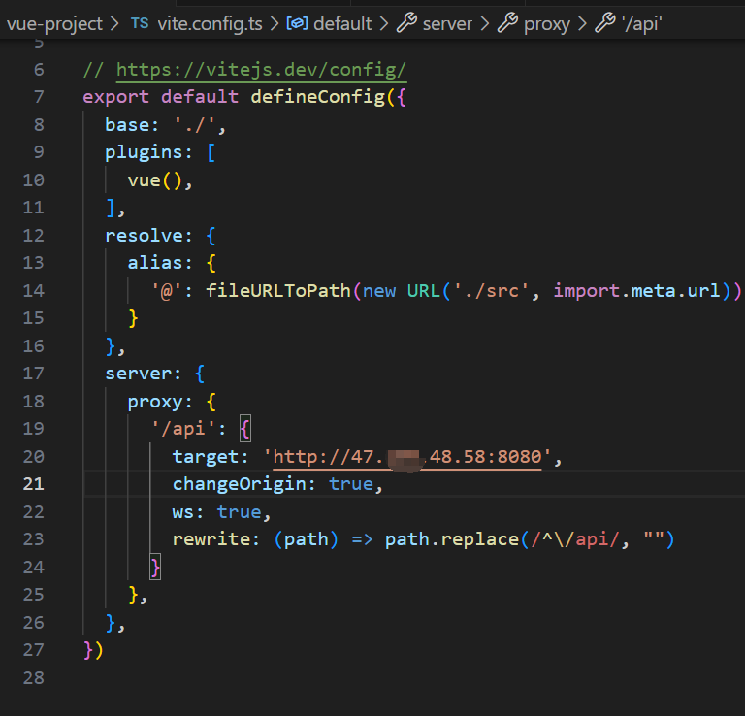This screenshot has width=745, height=716.
Task: Click the 'proxy' property on line 18
Action: tap(155, 402)
